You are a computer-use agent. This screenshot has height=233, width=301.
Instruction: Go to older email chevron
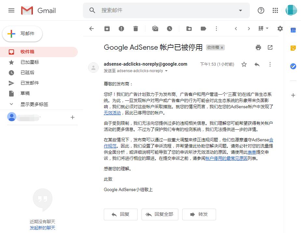click(x=249, y=29)
